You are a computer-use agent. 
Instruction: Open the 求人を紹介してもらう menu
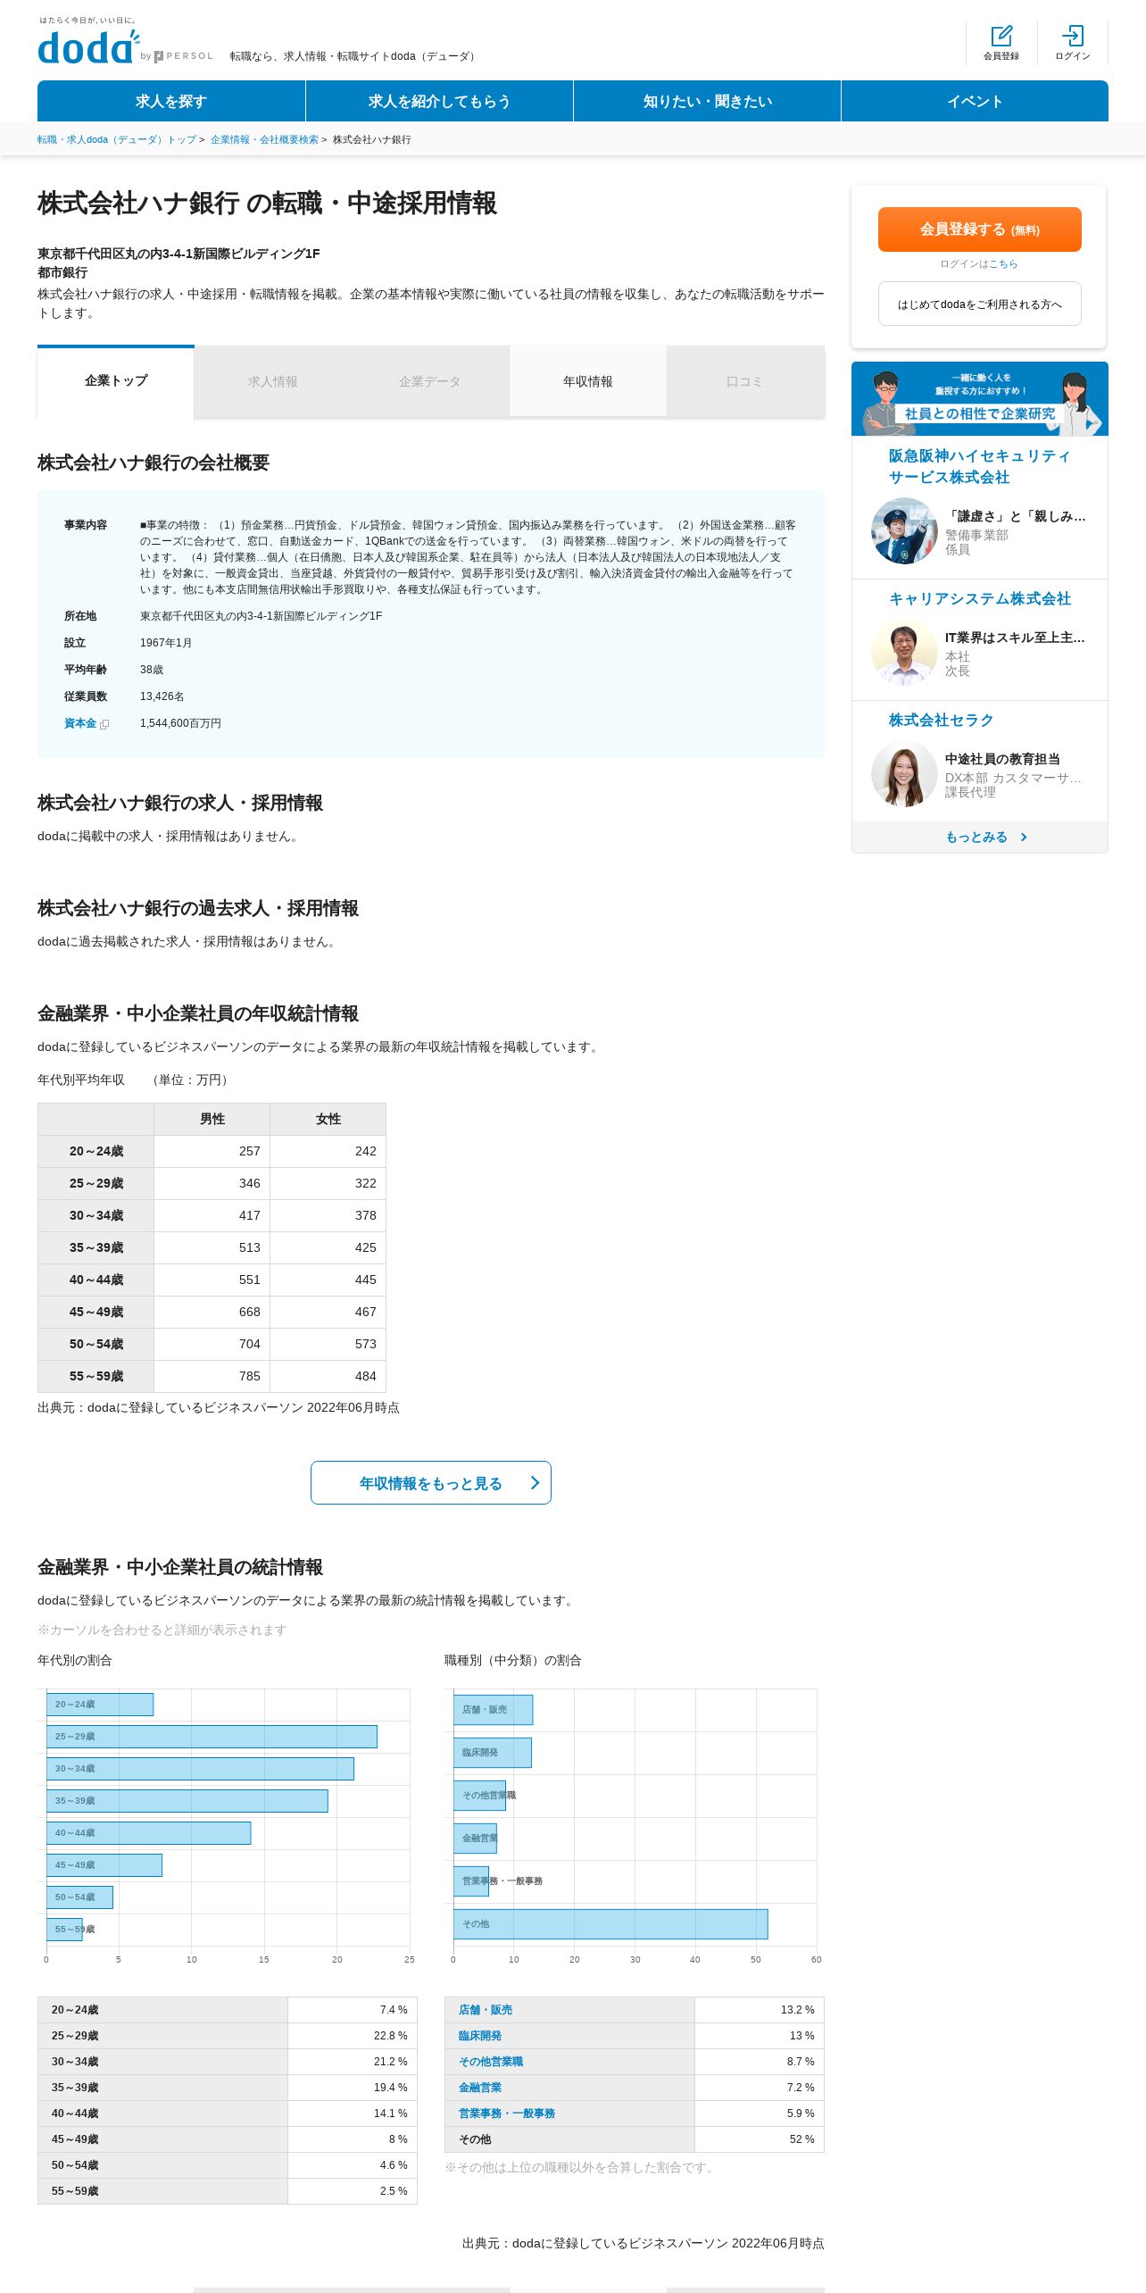coord(439,101)
